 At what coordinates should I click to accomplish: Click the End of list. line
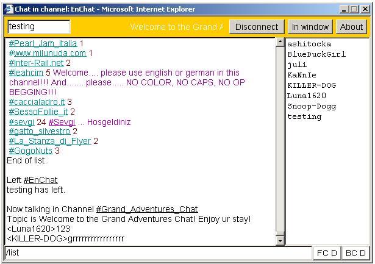coord(27,160)
